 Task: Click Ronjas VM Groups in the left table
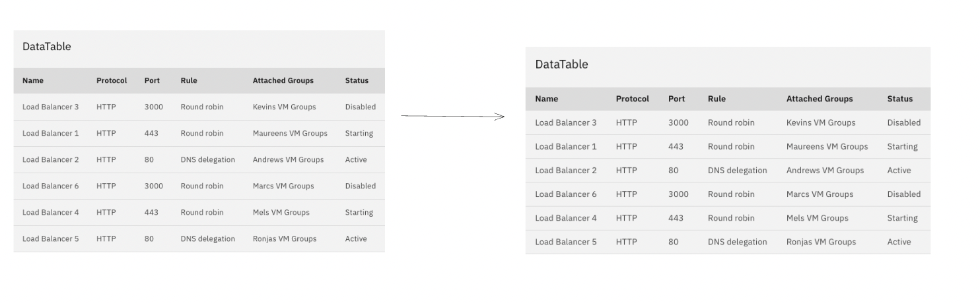pyautogui.click(x=285, y=238)
